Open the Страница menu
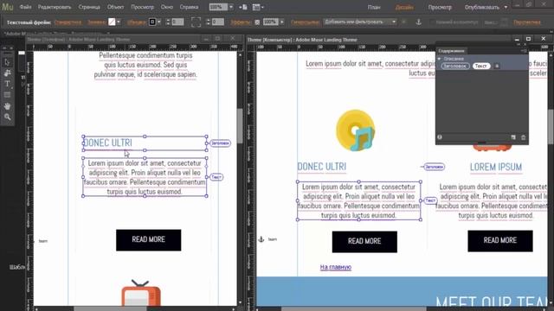The image size is (554, 311). pos(89,7)
